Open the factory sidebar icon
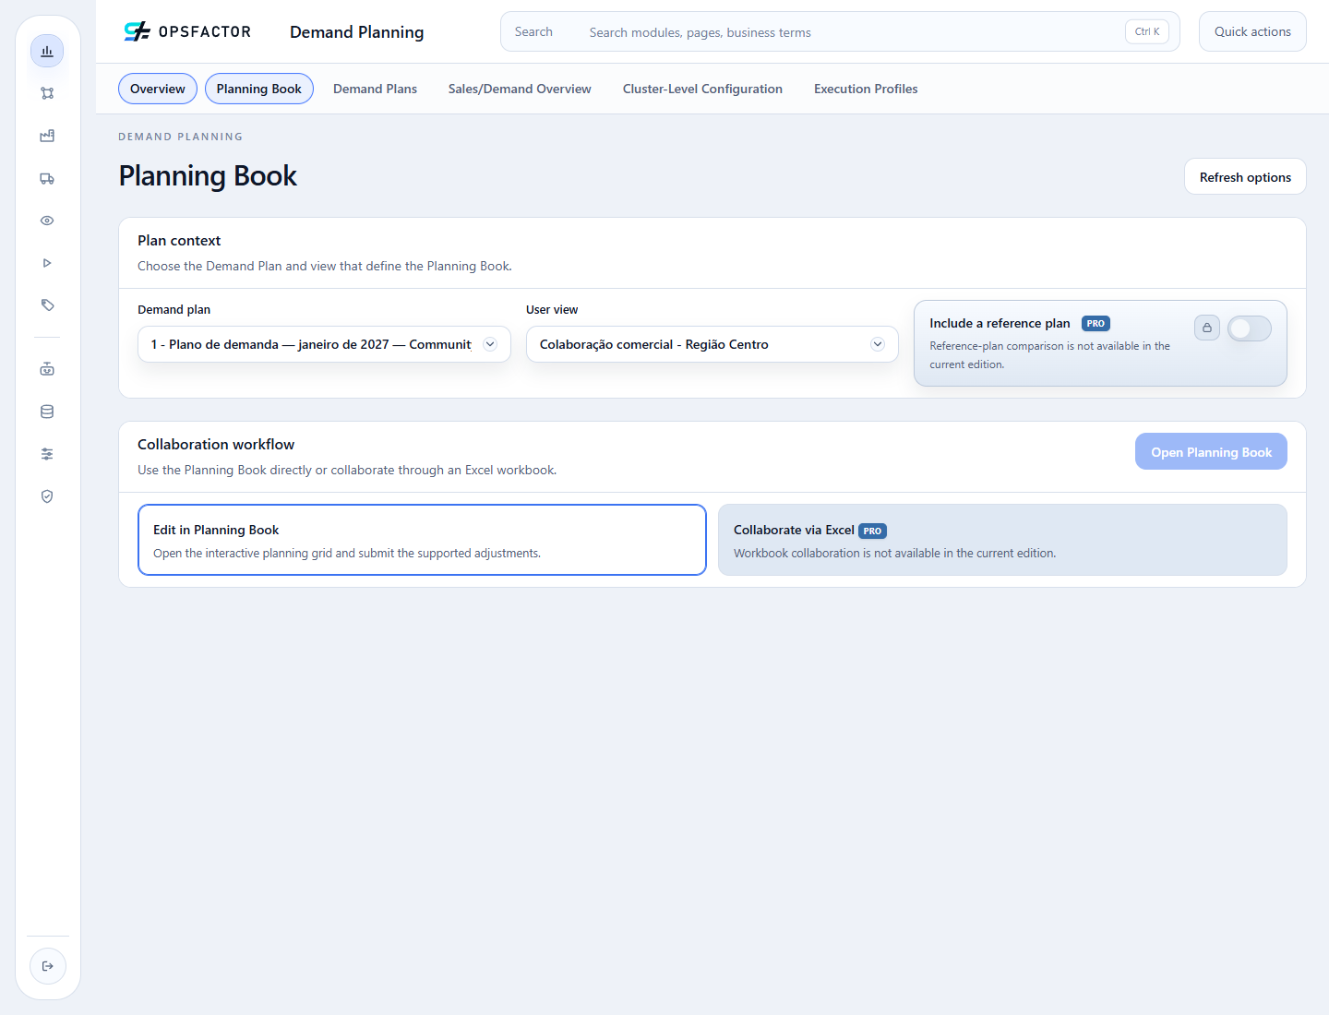This screenshot has height=1015, width=1329. [47, 136]
